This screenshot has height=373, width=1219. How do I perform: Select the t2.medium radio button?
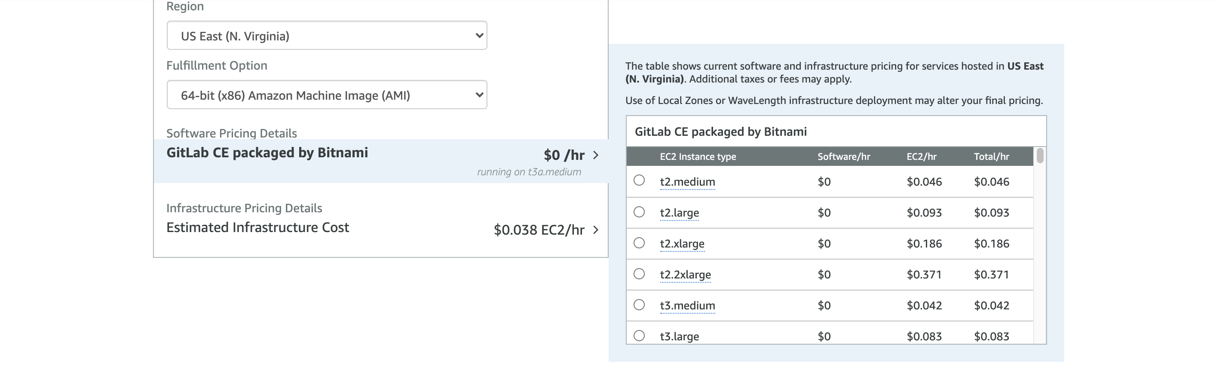pos(639,180)
